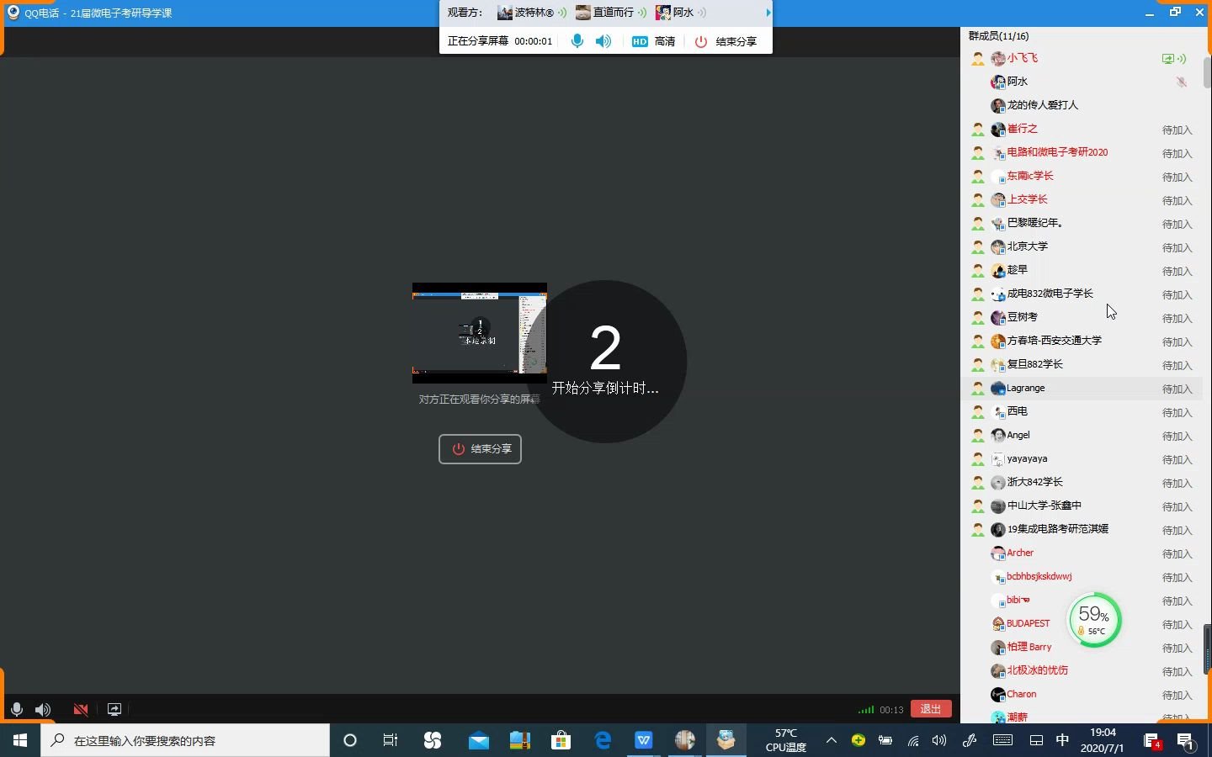Image resolution: width=1212 pixels, height=757 pixels.
Task: Switch the 中 input method indicator
Action: coord(1062,740)
